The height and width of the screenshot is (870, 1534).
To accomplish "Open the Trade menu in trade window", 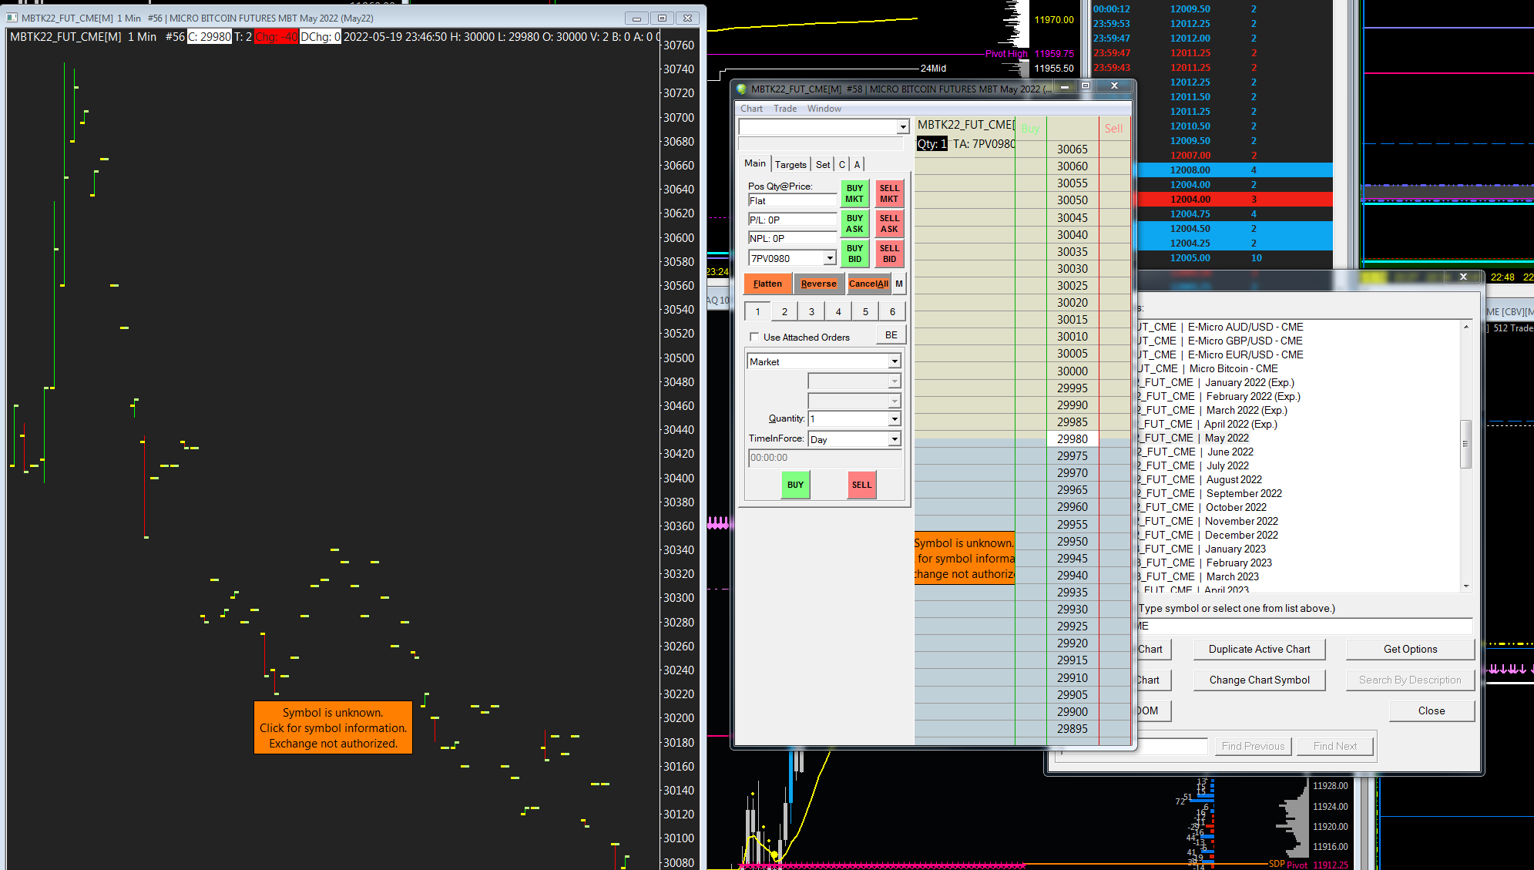I will [785, 109].
